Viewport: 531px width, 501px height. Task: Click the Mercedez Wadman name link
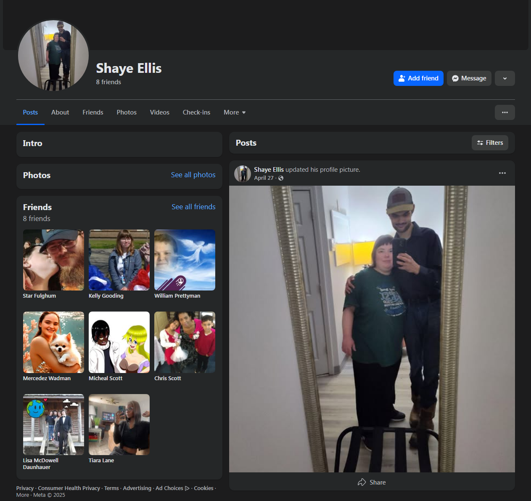pyautogui.click(x=47, y=378)
